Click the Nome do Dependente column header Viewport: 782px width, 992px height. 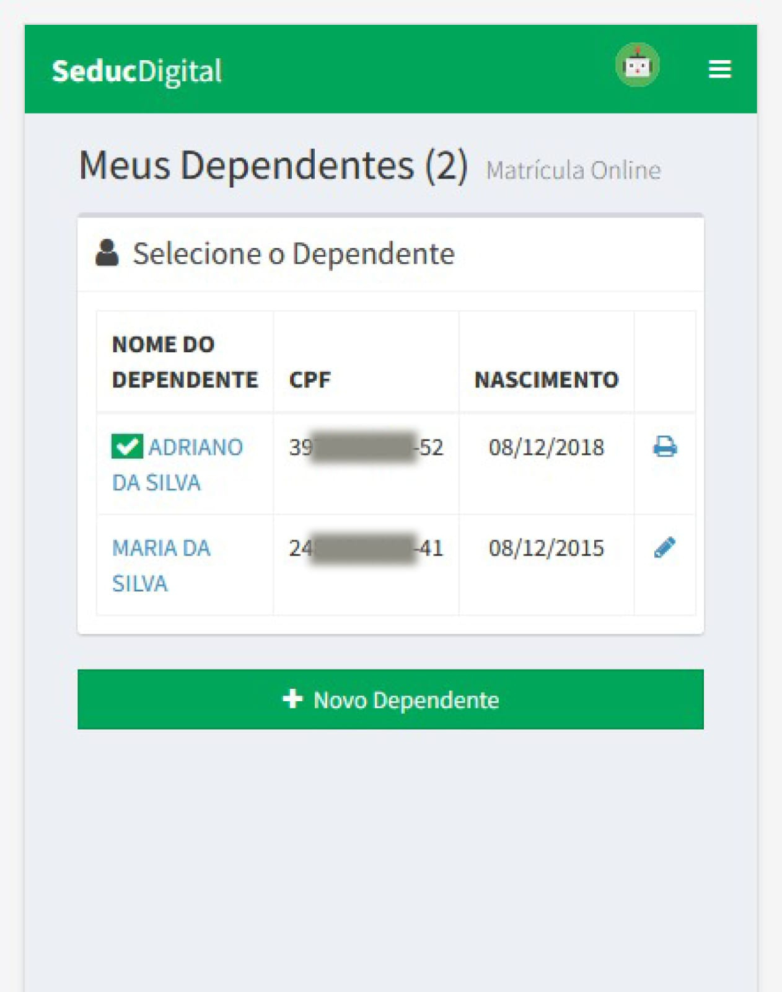(x=185, y=361)
